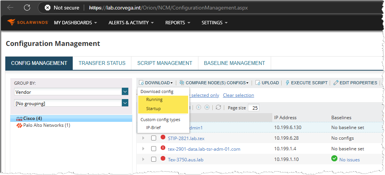The width and height of the screenshot is (385, 175).
Task: Open STIP-2821.lab.tex node link
Action: pyautogui.click(x=186, y=139)
